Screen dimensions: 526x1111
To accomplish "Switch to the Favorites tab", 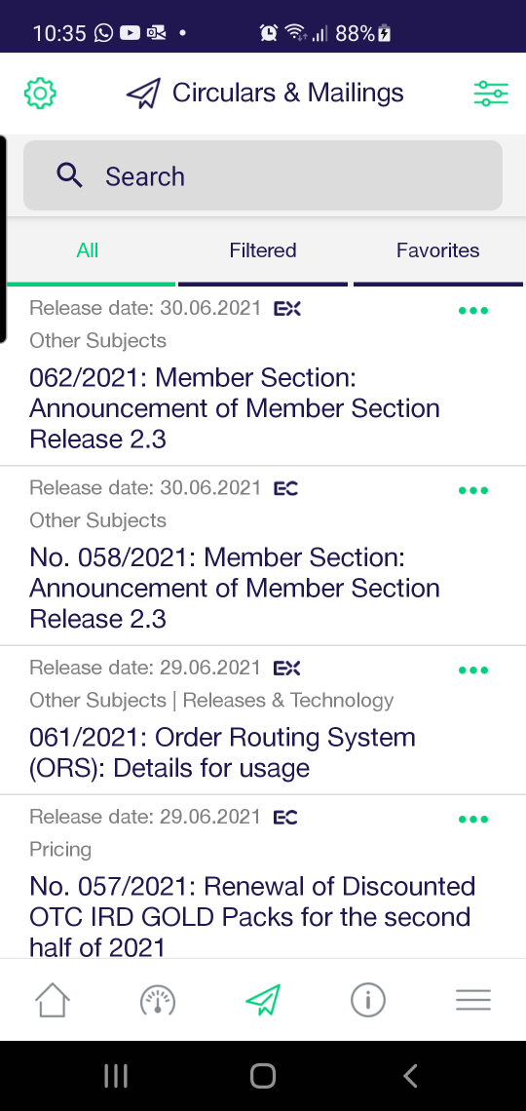I will (438, 250).
